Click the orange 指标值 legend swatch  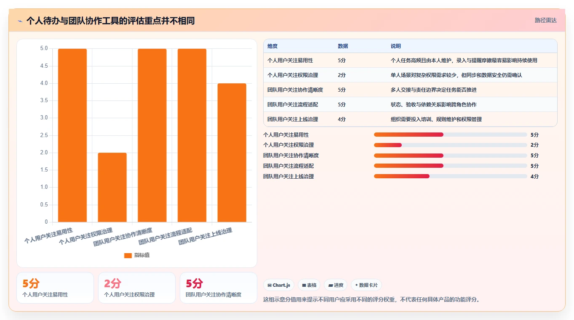(128, 256)
